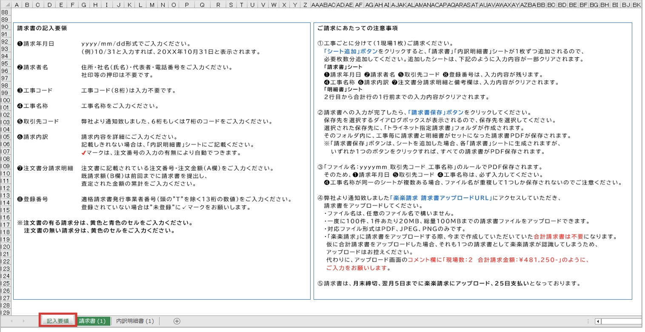645x332 pixels.
Task: Click blue 楽楽請求 請求書アップロードURL text
Action: coord(441,198)
